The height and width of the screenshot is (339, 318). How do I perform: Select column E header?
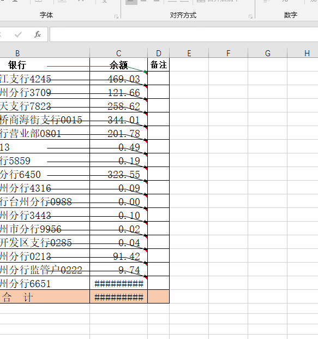click(189, 53)
